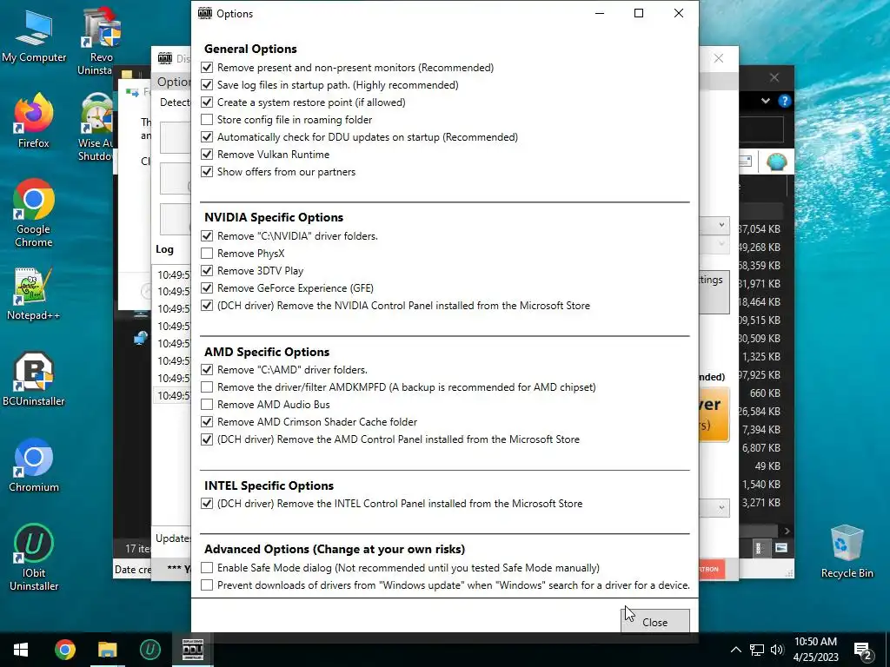Launch BCUninstaller desktop shortcut
The image size is (890, 667).
34,379
